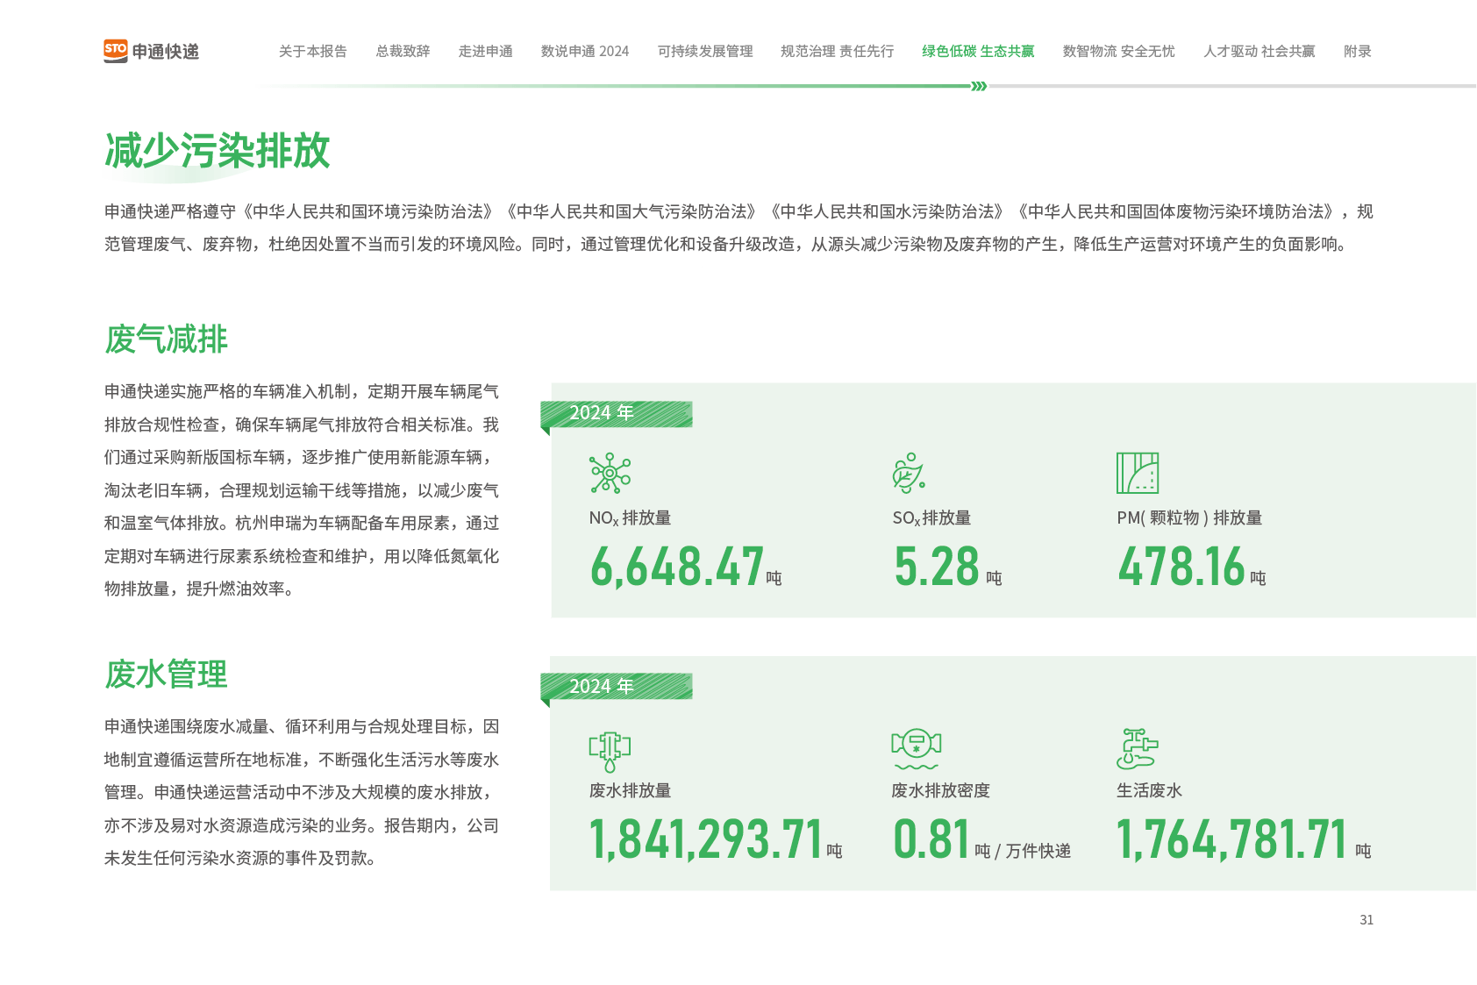Open the 附录 appendix tab
This screenshot has height=985, width=1477.
pyautogui.click(x=1357, y=52)
